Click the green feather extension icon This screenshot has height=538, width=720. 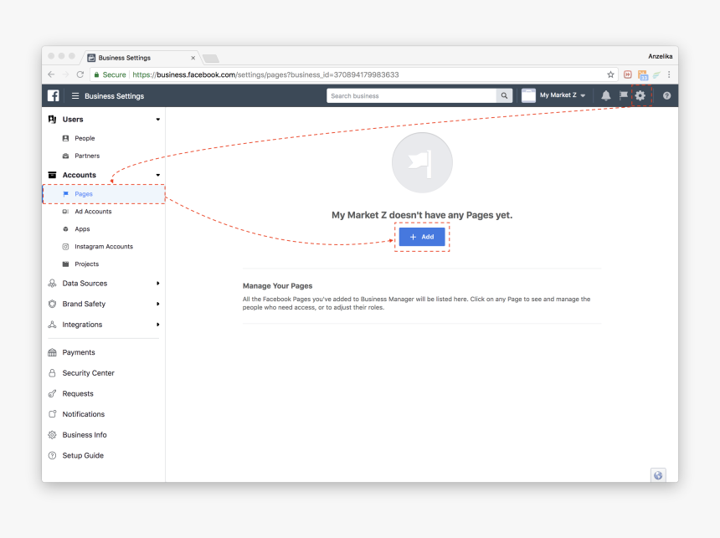656,74
